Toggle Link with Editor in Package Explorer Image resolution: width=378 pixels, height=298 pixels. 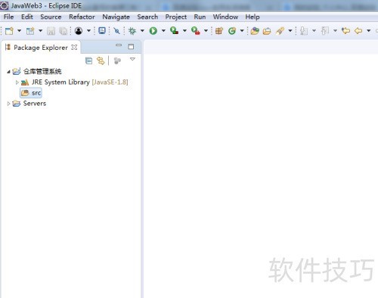pyautogui.click(x=101, y=61)
